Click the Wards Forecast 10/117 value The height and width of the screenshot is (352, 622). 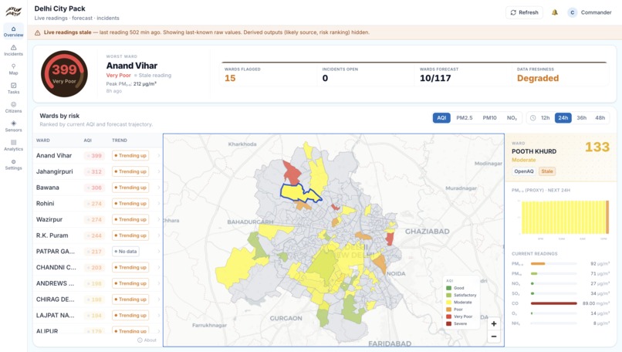435,78
